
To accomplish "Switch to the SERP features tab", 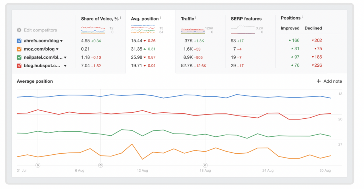I will [x=246, y=19].
